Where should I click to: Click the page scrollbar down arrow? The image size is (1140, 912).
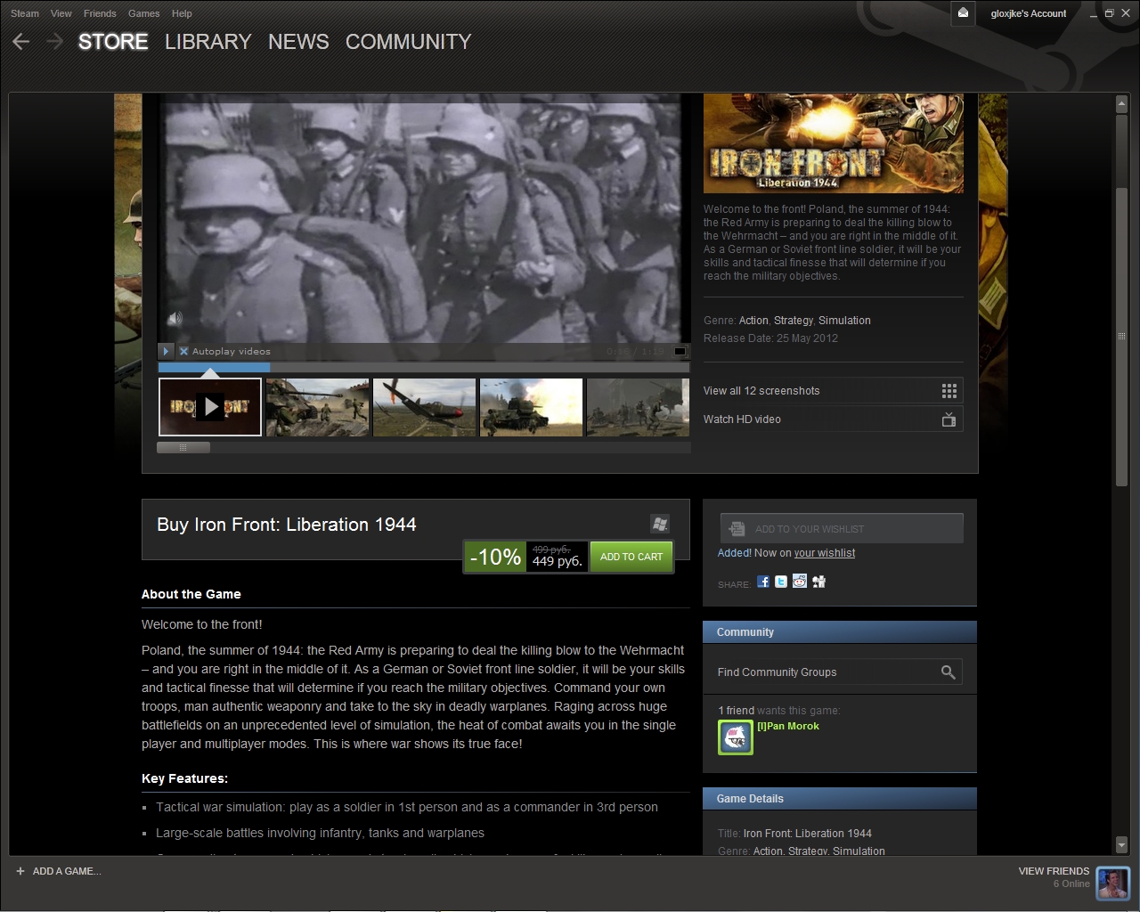coord(1121,844)
